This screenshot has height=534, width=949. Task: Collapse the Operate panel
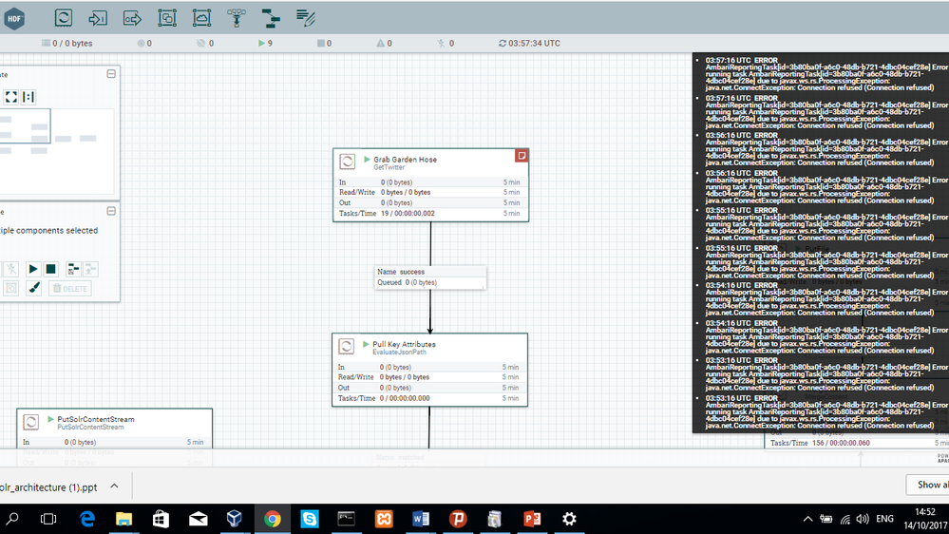(110, 211)
